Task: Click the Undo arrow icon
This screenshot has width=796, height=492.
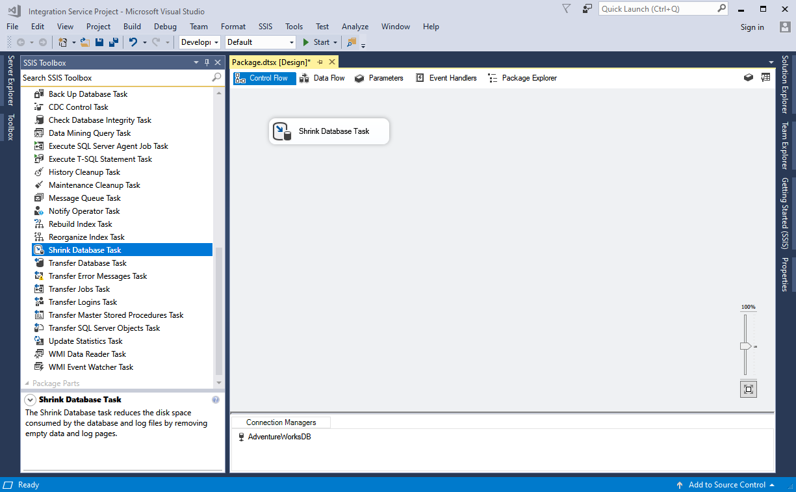Action: point(133,42)
